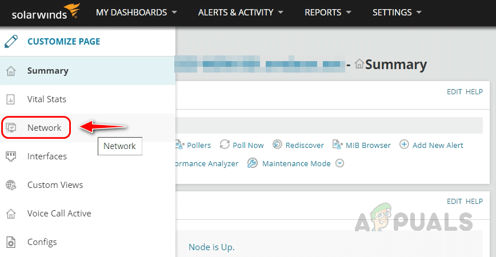Click the Vital Stats chart icon
Screen dimensions: 496x257
(x=10, y=99)
